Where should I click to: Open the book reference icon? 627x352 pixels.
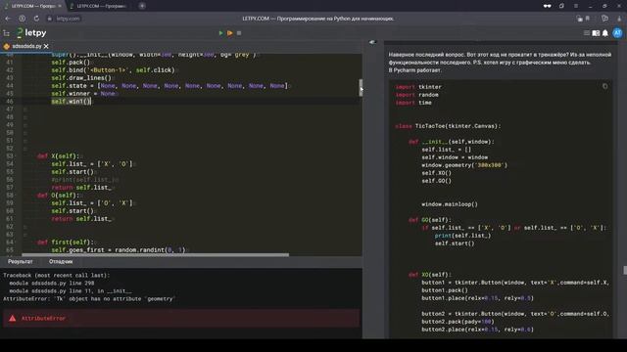pos(596,33)
